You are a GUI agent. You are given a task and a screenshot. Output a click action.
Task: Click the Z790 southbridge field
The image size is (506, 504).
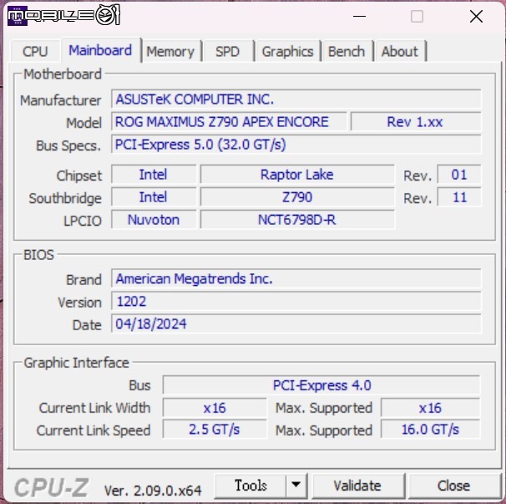(297, 197)
